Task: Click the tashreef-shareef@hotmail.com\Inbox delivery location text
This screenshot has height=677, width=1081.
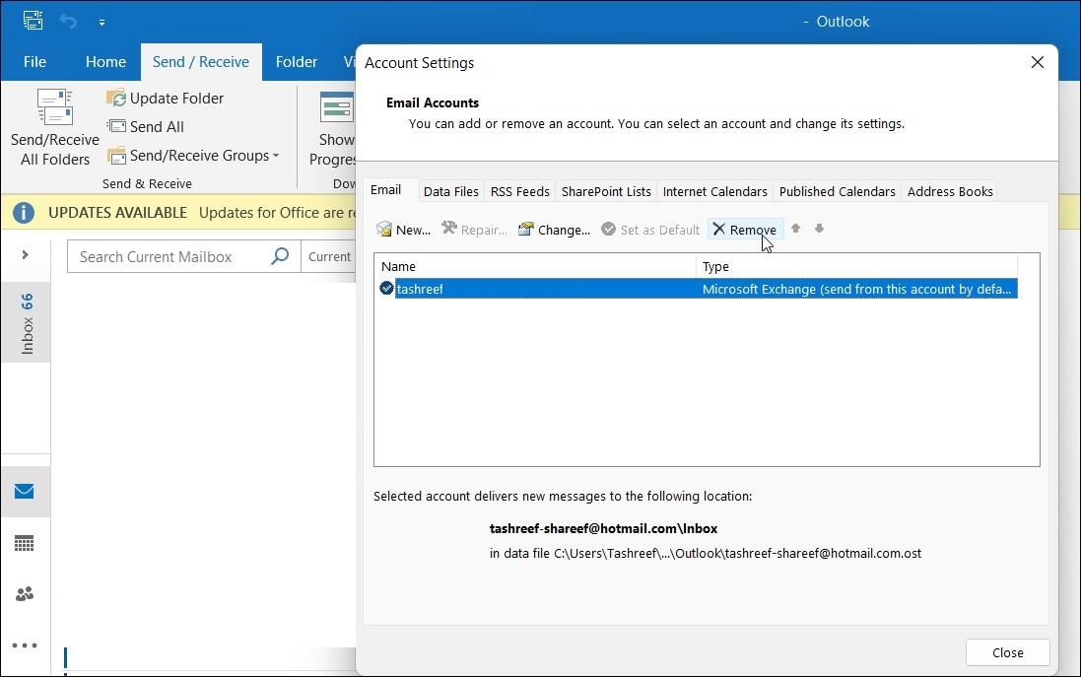Action: (x=603, y=529)
